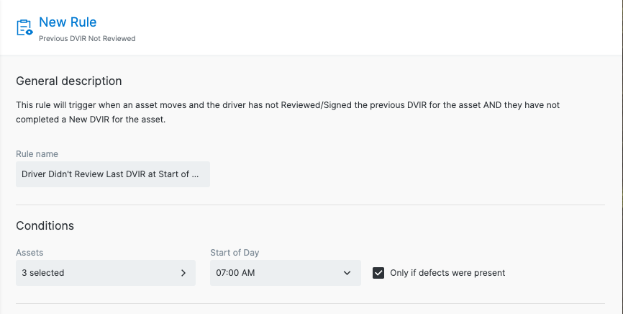623x314 pixels.
Task: Open the Start of Day dropdown
Action: pos(286,273)
